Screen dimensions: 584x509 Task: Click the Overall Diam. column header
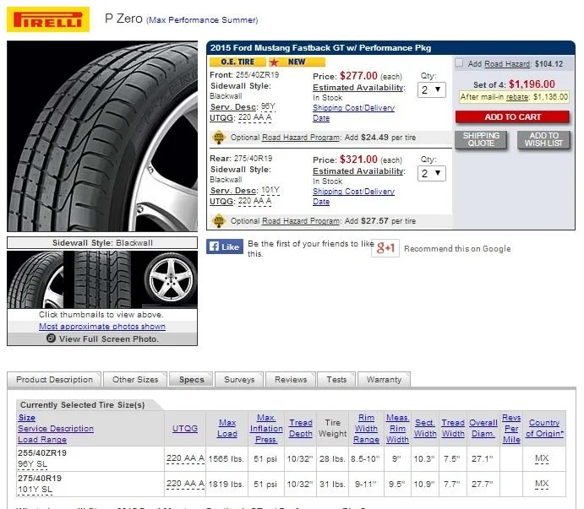coord(483,428)
